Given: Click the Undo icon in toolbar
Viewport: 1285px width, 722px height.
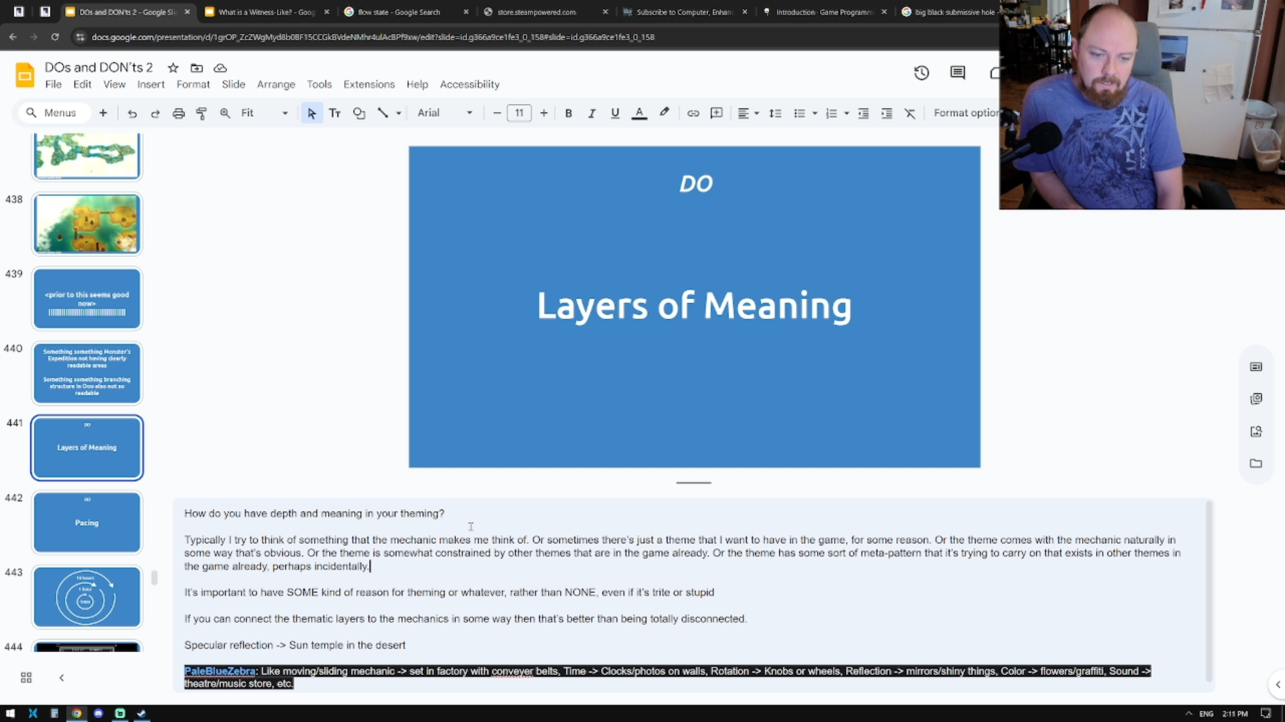Looking at the screenshot, I should (132, 113).
